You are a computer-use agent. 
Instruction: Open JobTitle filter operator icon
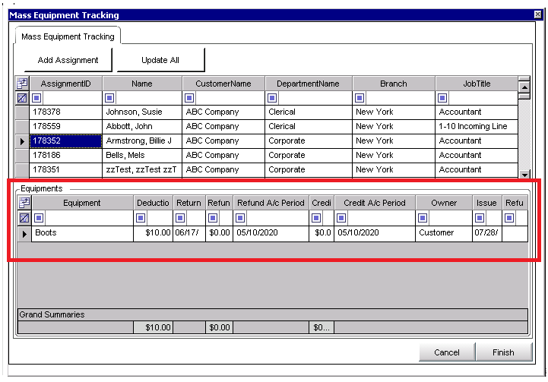click(x=442, y=98)
